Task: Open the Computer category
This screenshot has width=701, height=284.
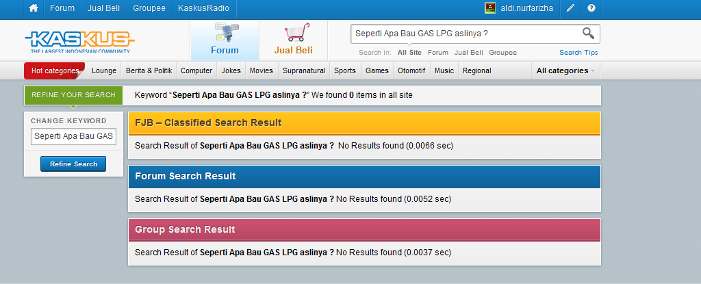Action: pyautogui.click(x=196, y=70)
